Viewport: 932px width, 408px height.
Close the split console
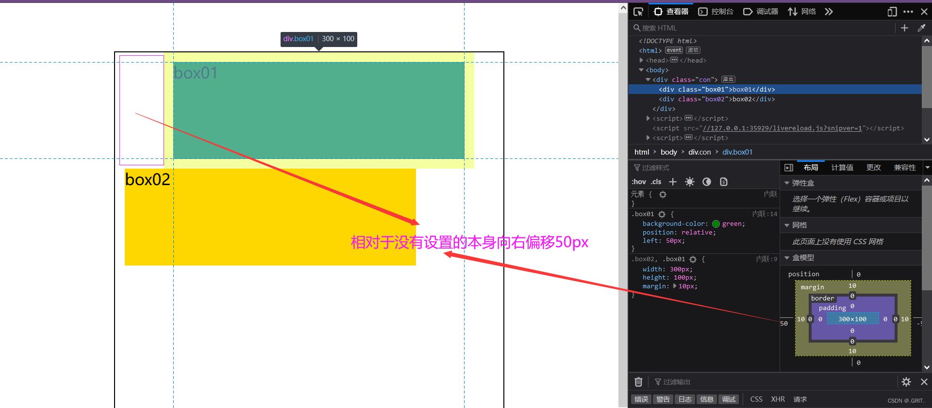coord(924,382)
